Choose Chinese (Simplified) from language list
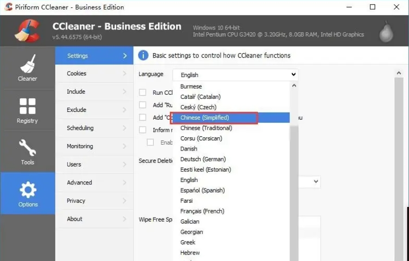409x261 pixels. point(205,118)
